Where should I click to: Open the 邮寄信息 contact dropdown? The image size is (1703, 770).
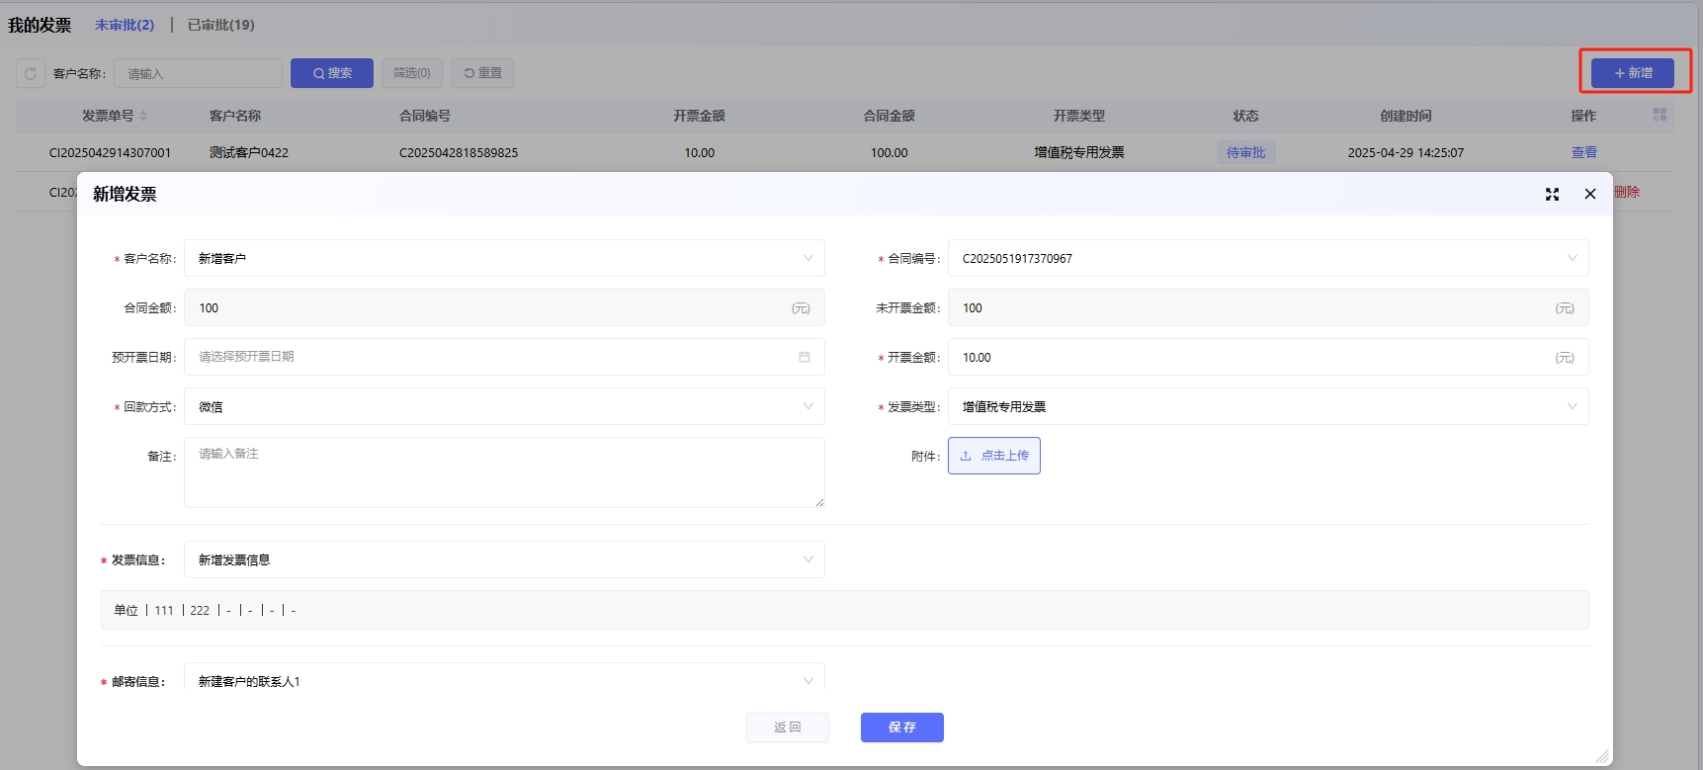(x=504, y=680)
